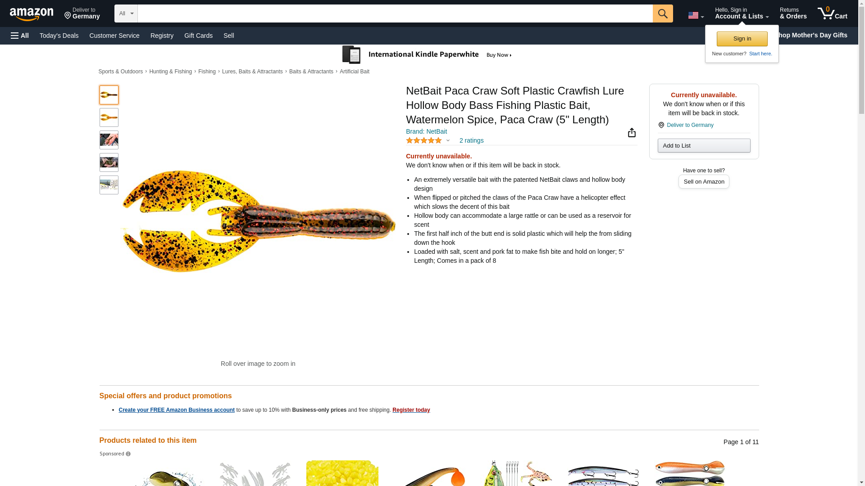Open the 2 ratings link
Screen dimensions: 865x486
(x=471, y=140)
